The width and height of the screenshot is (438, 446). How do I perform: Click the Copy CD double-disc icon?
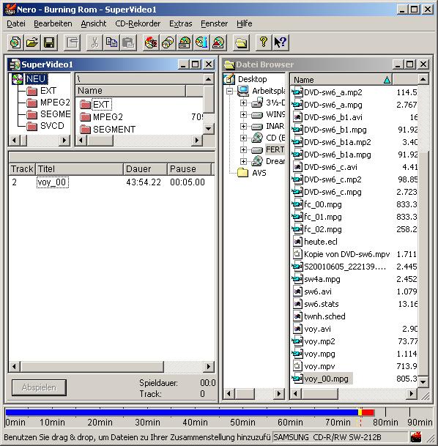168,43
